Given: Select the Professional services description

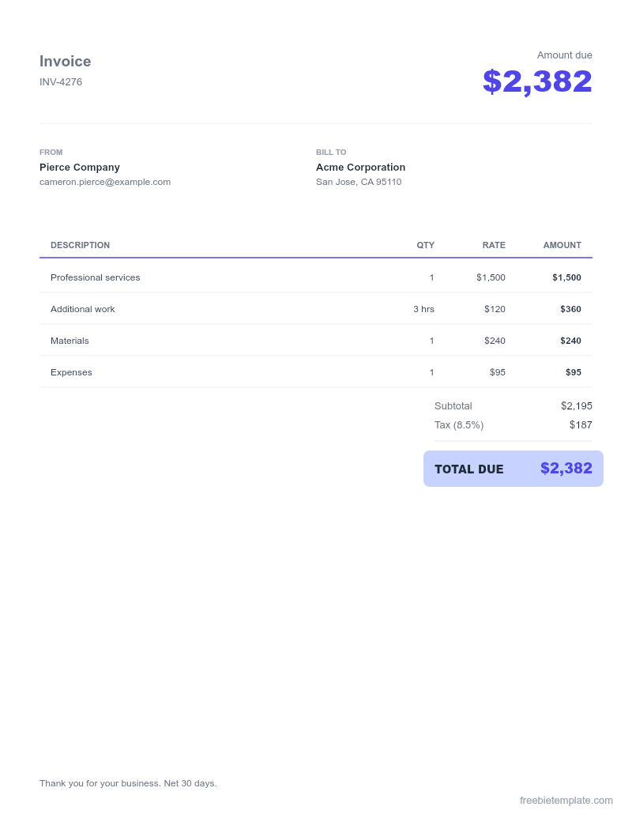Looking at the screenshot, I should click(x=96, y=277).
